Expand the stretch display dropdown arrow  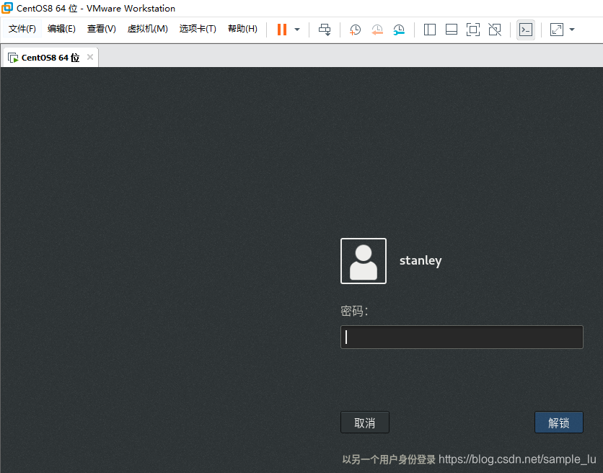pos(572,30)
